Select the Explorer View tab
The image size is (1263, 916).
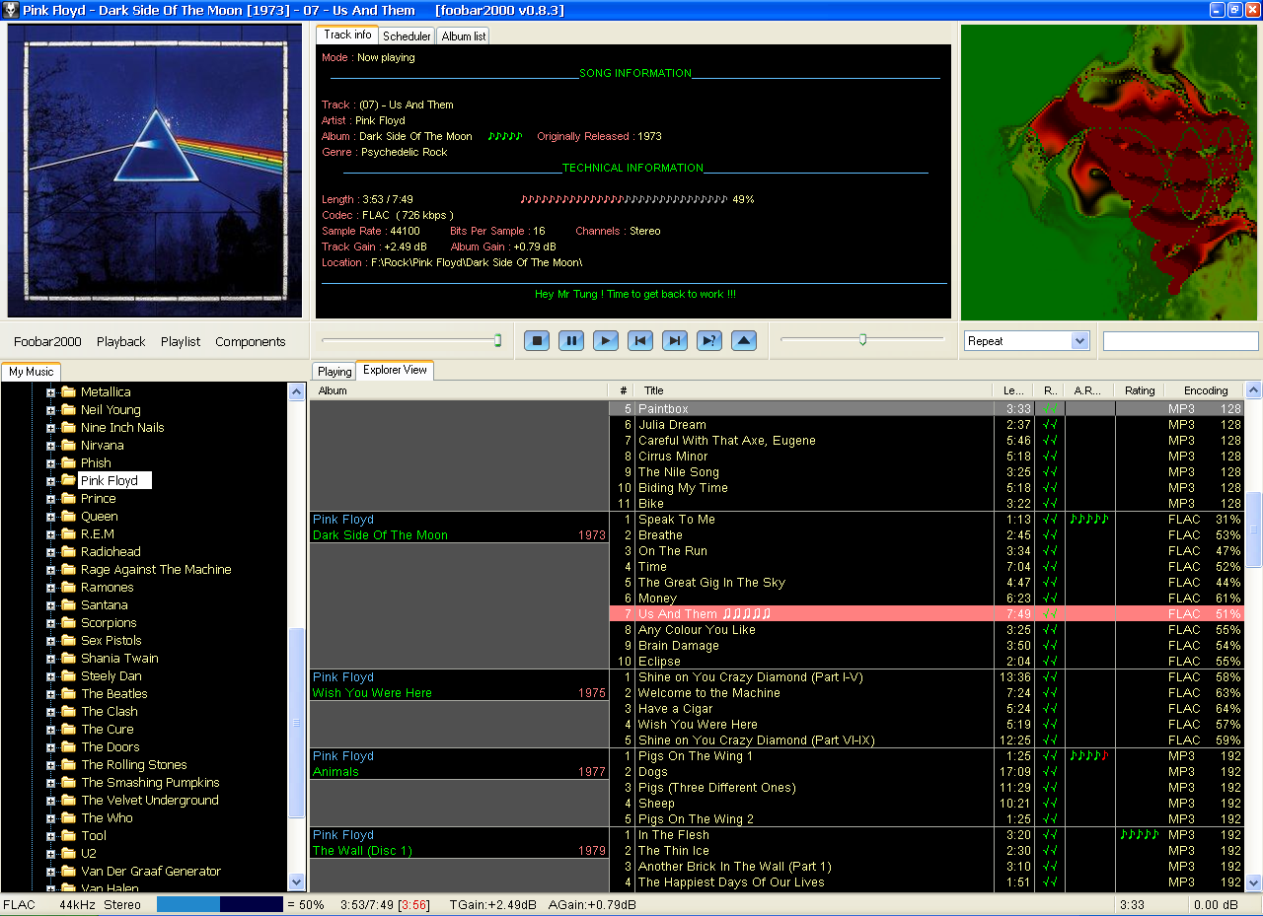(395, 371)
